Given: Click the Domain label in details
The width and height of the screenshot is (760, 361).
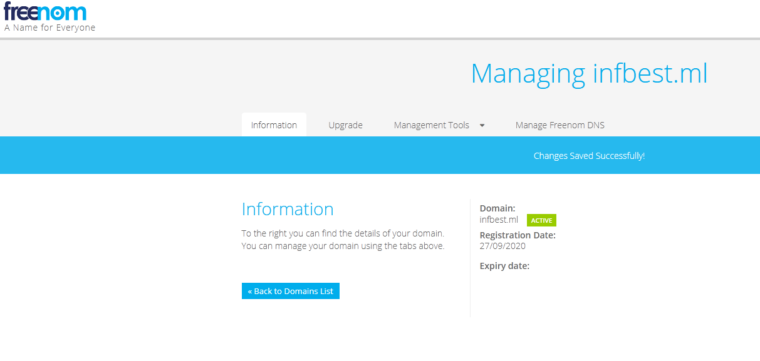Looking at the screenshot, I should [497, 208].
